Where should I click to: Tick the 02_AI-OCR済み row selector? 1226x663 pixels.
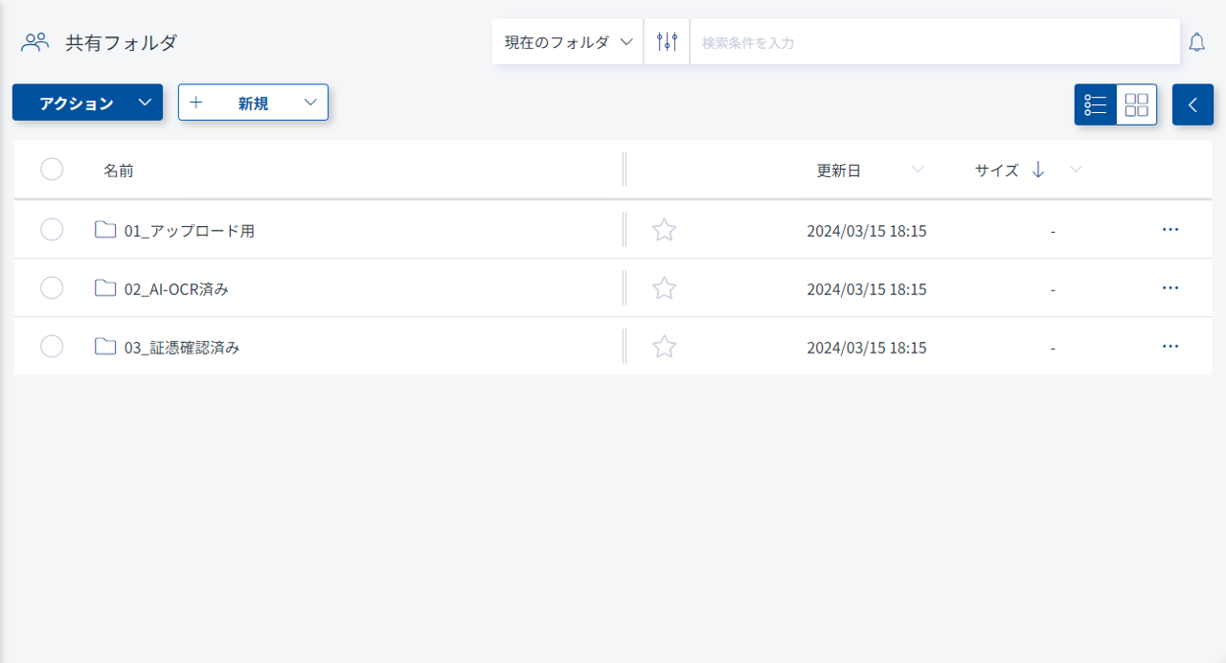[52, 288]
